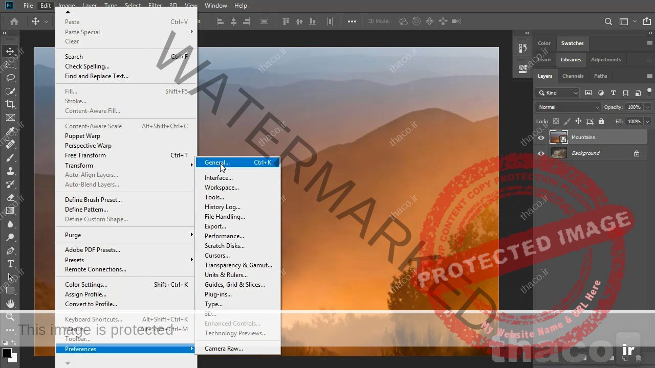Click the Home icon in options bar
Viewport: 655px width, 368px height.
14,21
